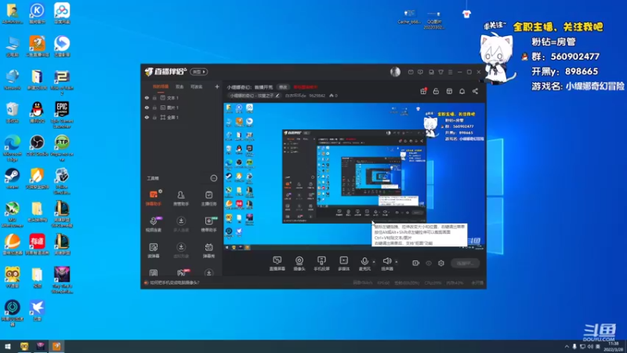Open the hamburger menu in the title bar
Image resolution: width=627 pixels, height=353 pixels.
(450, 72)
